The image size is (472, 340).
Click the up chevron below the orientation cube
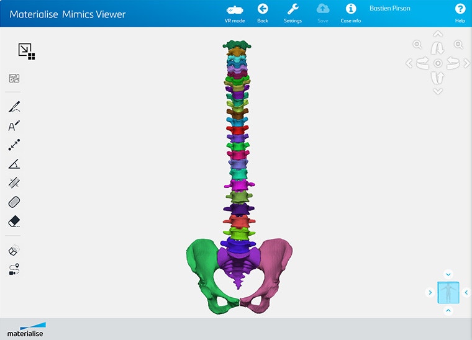click(448, 310)
